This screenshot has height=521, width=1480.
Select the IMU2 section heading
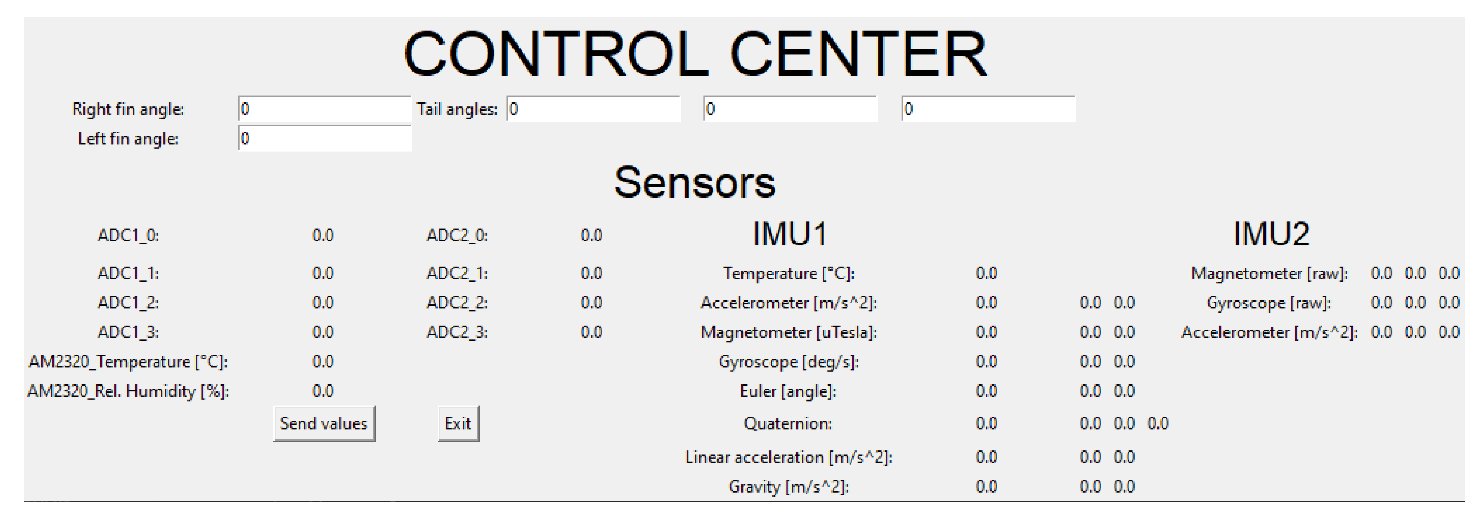(1271, 234)
